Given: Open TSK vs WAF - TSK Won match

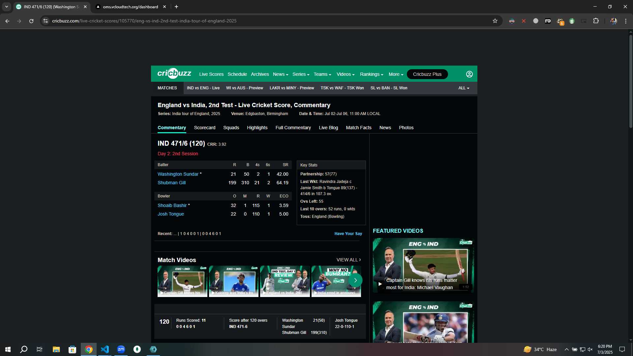Looking at the screenshot, I should pyautogui.click(x=342, y=88).
